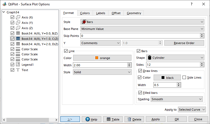Toggle the Filled bars checkbox
Screen dimensions: 210x124
141,93
